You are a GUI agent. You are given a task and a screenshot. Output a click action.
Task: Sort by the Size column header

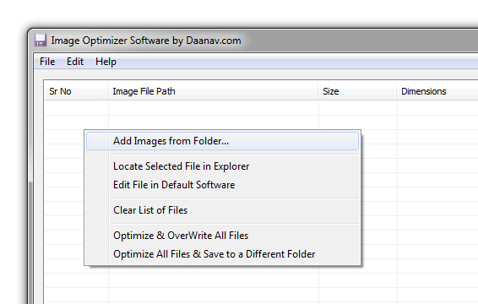(x=357, y=91)
